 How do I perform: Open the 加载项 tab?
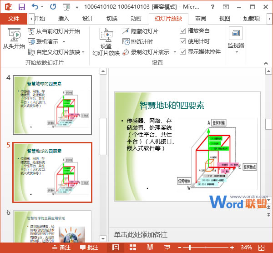tap(252, 19)
